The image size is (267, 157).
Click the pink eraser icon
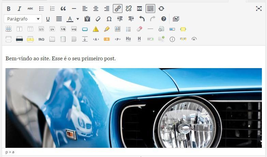139,29
